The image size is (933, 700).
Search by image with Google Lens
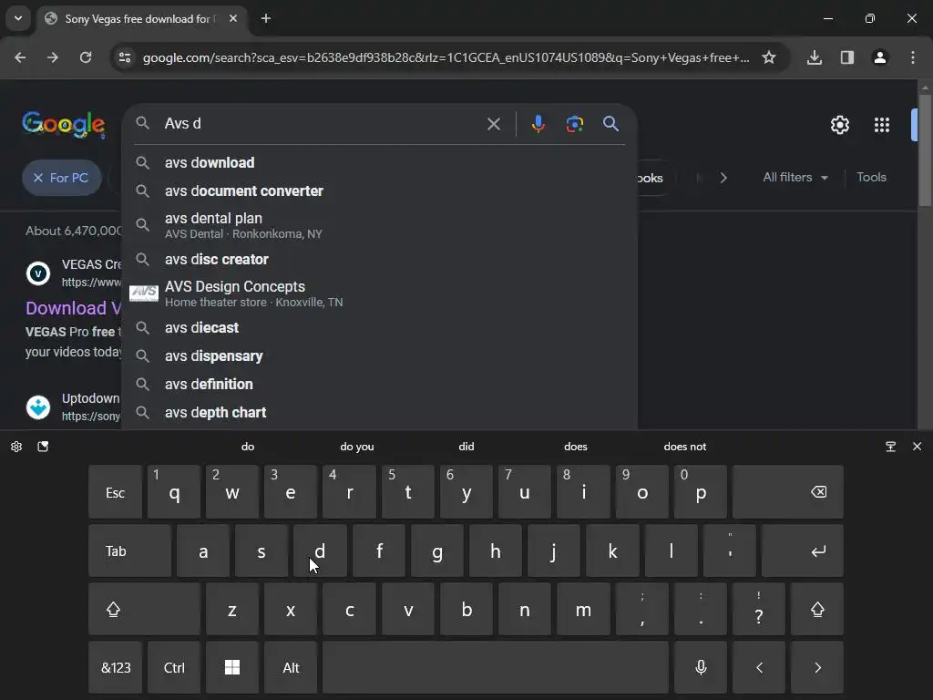click(574, 124)
